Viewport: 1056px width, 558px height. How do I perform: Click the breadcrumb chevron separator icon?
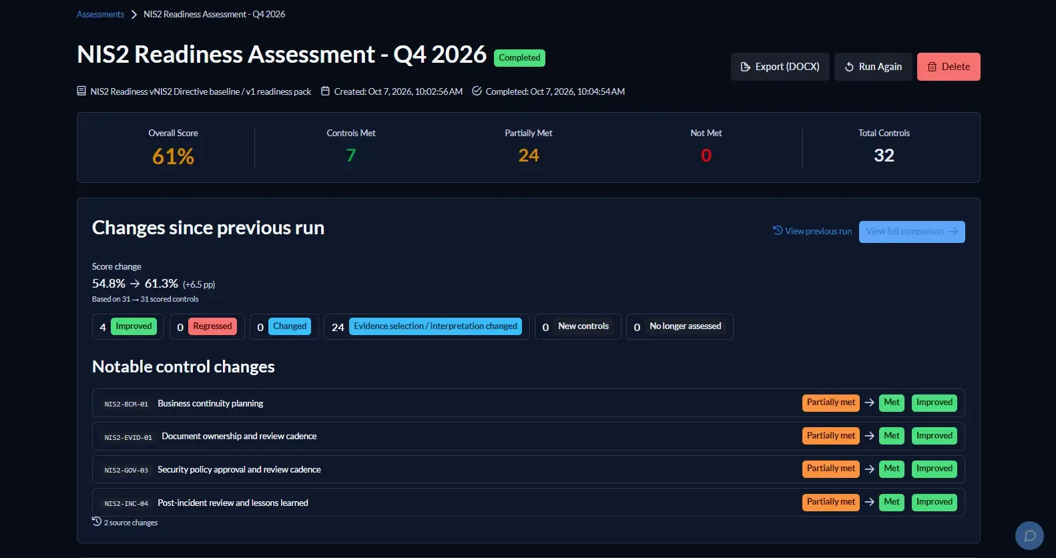pyautogui.click(x=134, y=14)
